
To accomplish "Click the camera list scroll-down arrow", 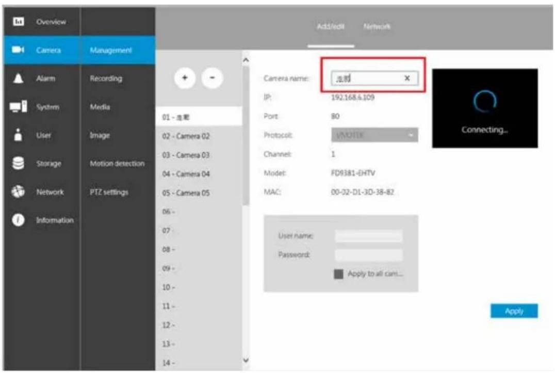I will [246, 360].
